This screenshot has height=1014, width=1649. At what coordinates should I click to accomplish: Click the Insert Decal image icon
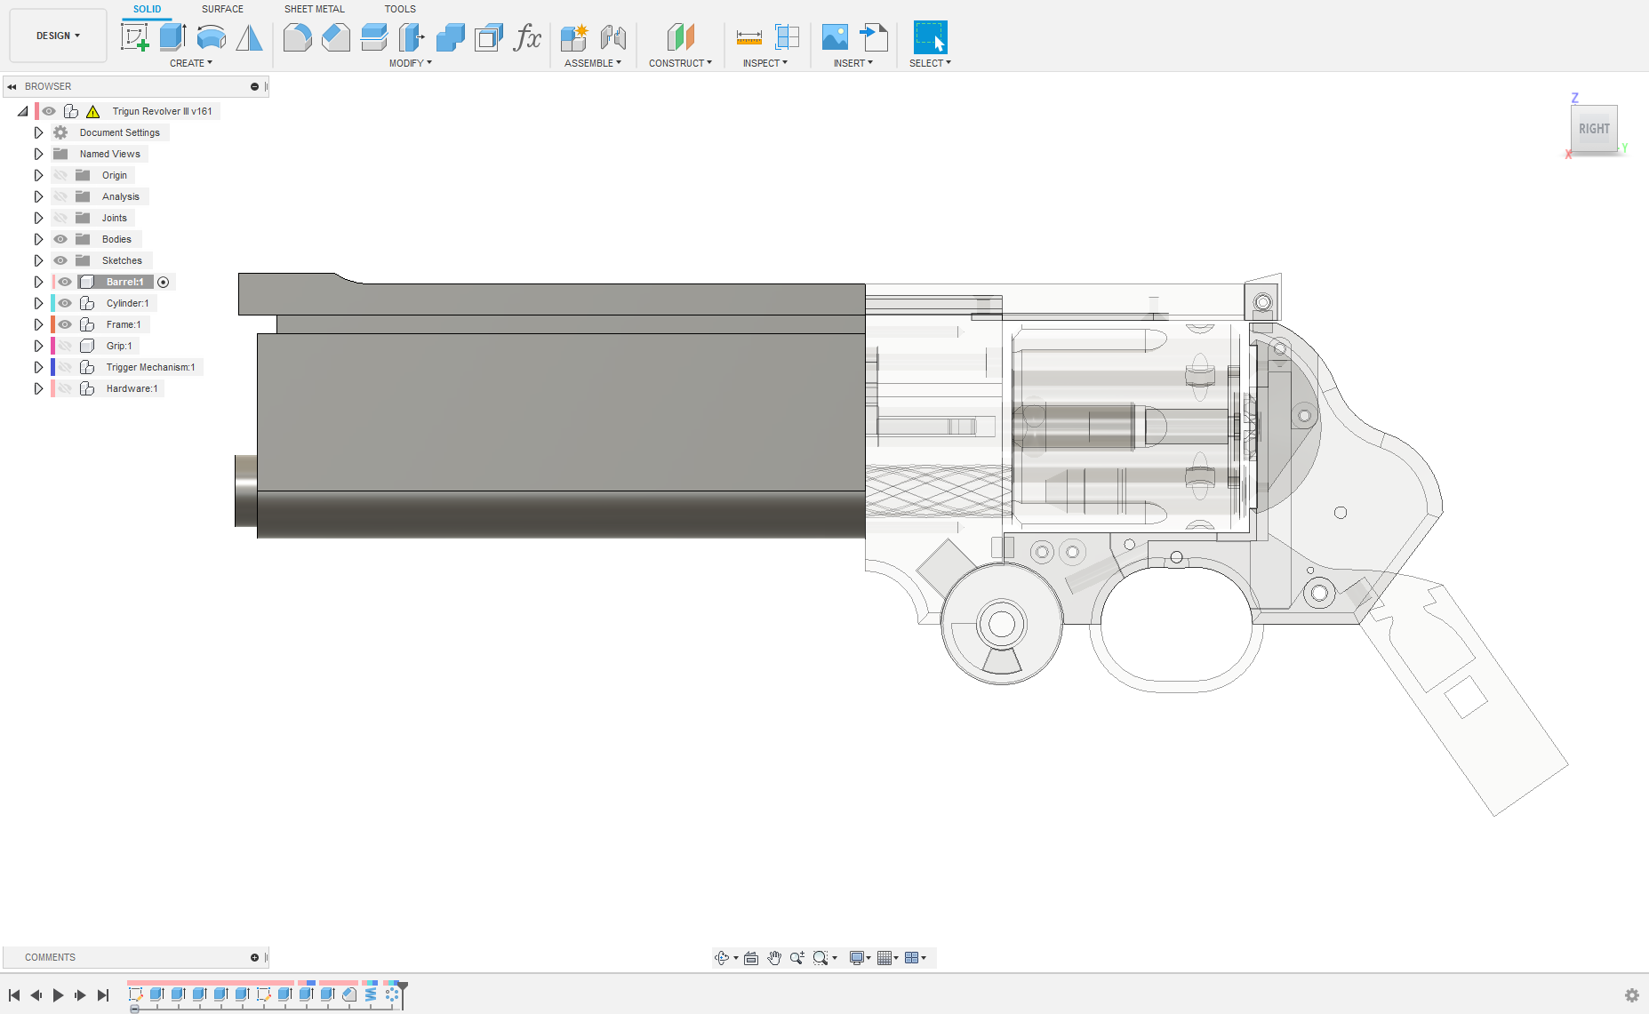(835, 37)
